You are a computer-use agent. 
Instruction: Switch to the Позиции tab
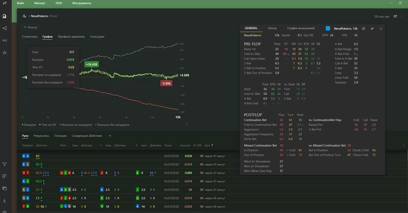(x=61, y=136)
